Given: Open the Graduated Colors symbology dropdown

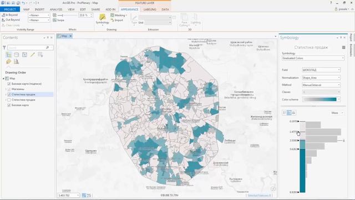Looking at the screenshot, I should click(x=313, y=58).
